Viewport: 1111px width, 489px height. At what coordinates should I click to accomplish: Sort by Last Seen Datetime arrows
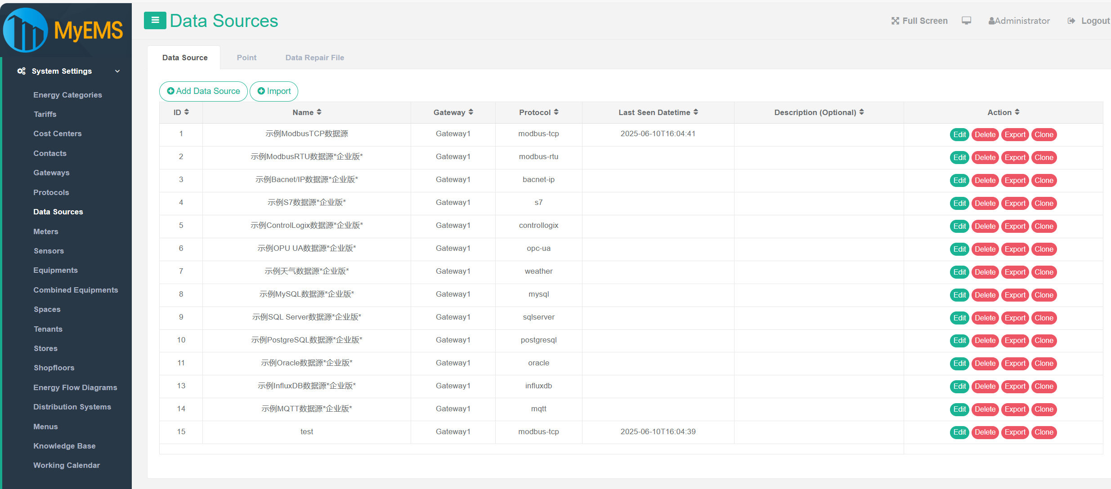pyautogui.click(x=696, y=112)
